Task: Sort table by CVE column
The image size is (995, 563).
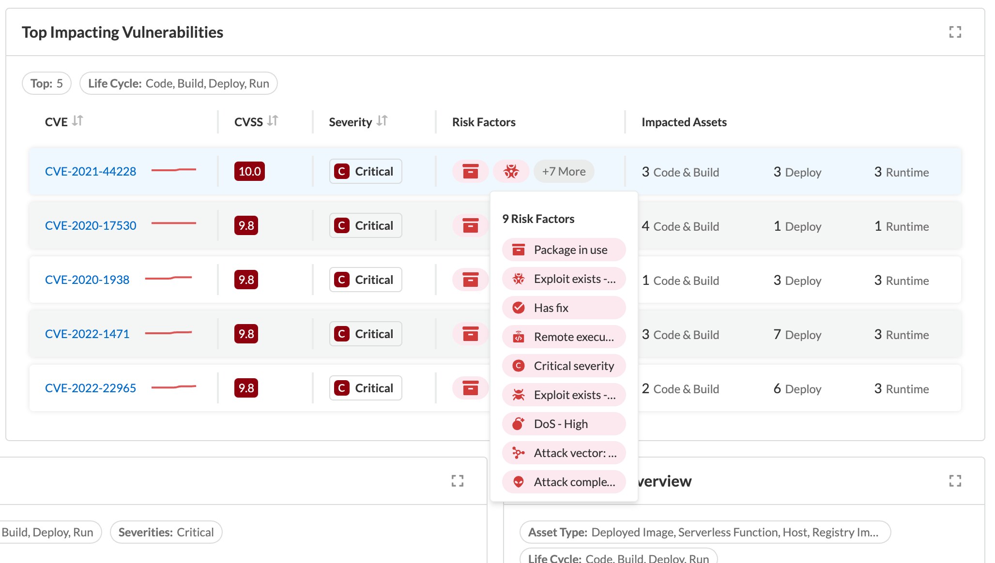Action: (77, 121)
